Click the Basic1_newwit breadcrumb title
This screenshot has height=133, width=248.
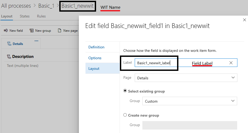77,6
